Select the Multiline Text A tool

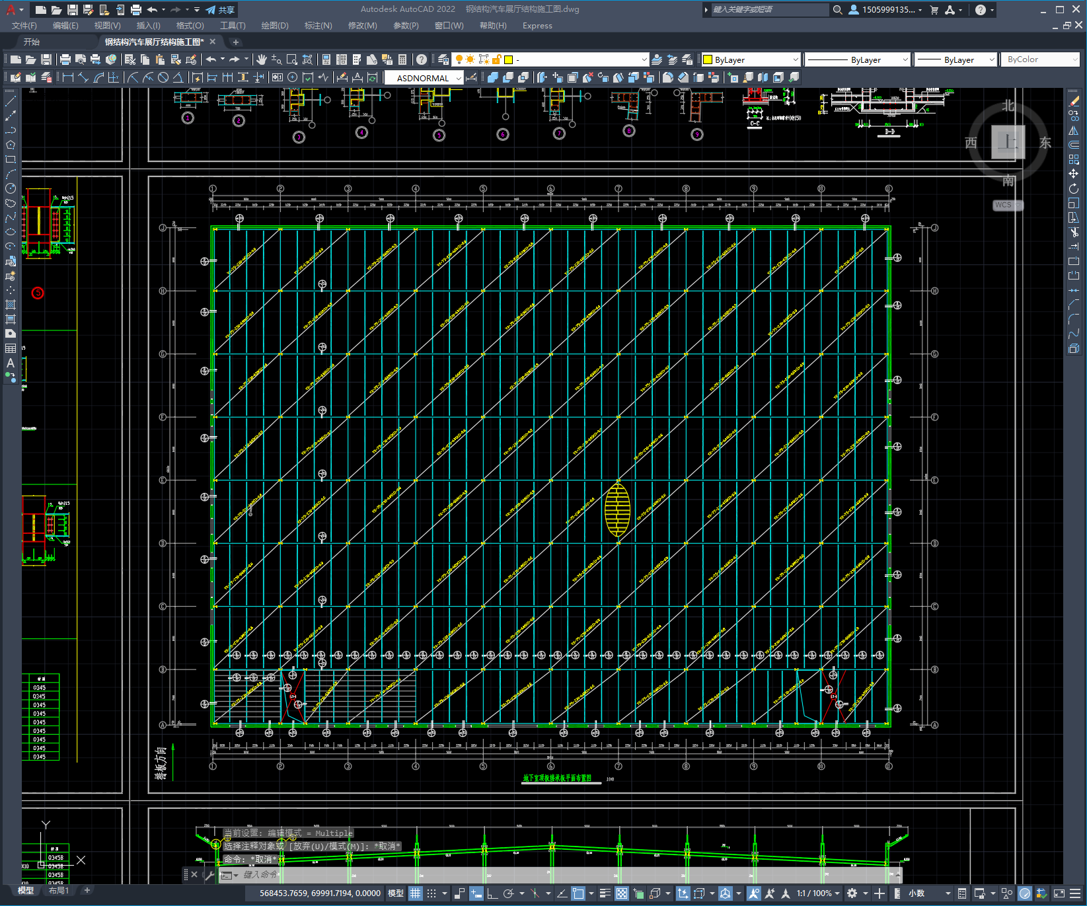[10, 363]
